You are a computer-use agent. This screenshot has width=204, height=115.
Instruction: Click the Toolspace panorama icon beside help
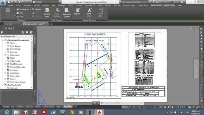[x=27, y=32]
